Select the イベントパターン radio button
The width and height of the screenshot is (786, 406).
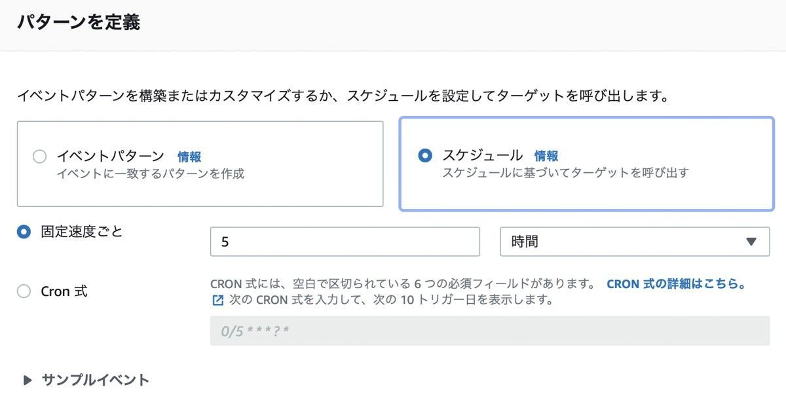point(39,157)
